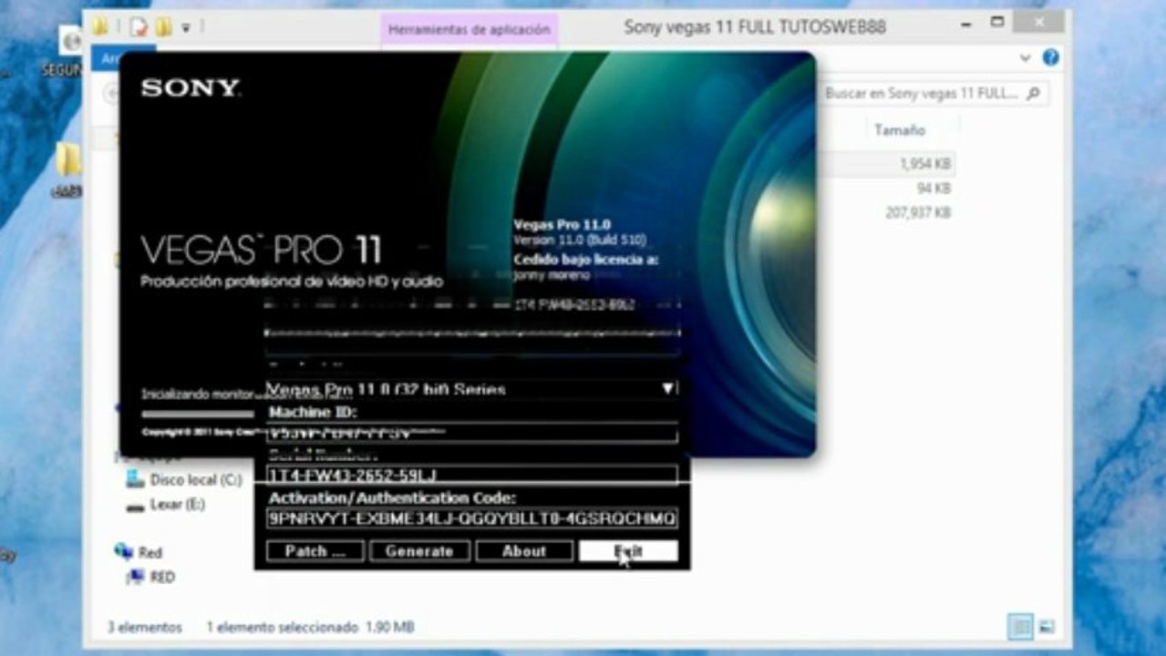1166x656 pixels.
Task: Open the partly hidden Archivo tab in Explorer
Action: 106,58
